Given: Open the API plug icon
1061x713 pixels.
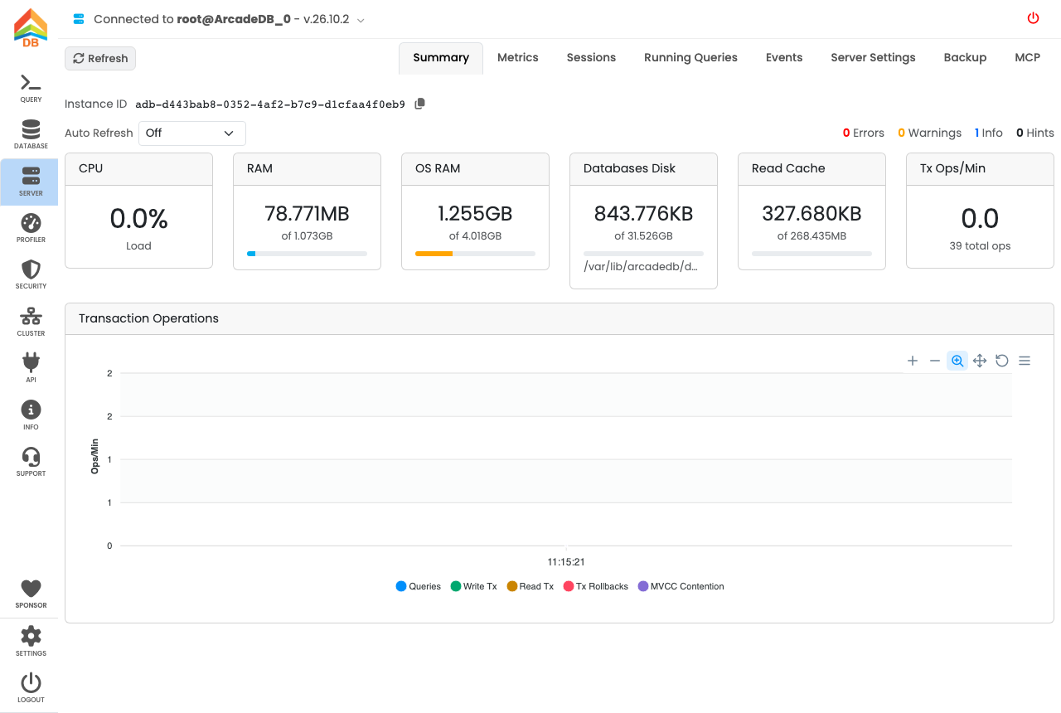Looking at the screenshot, I should 31,368.
